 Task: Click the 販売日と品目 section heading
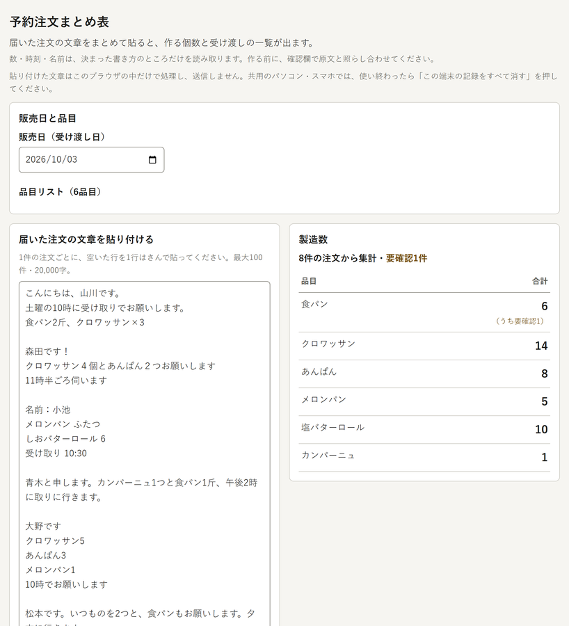tap(47, 118)
